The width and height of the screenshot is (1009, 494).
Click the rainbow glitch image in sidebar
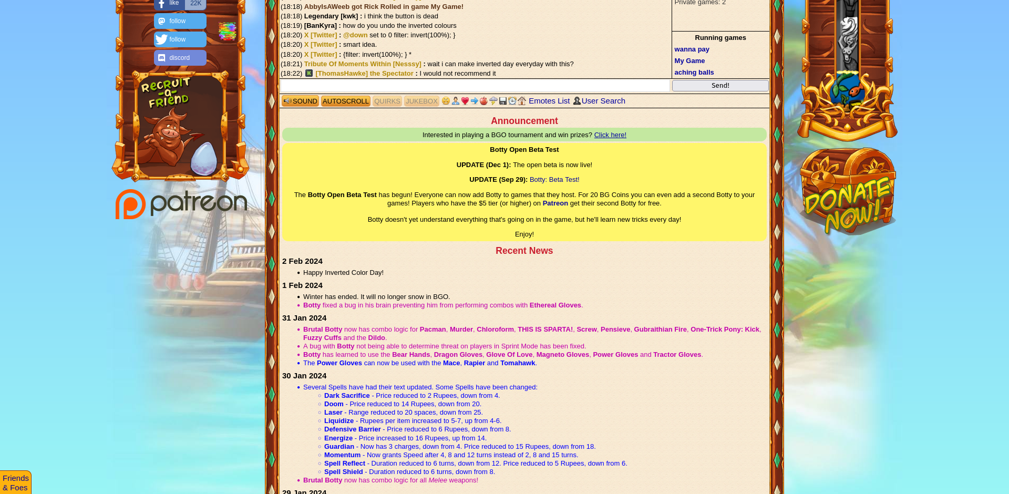tap(228, 32)
